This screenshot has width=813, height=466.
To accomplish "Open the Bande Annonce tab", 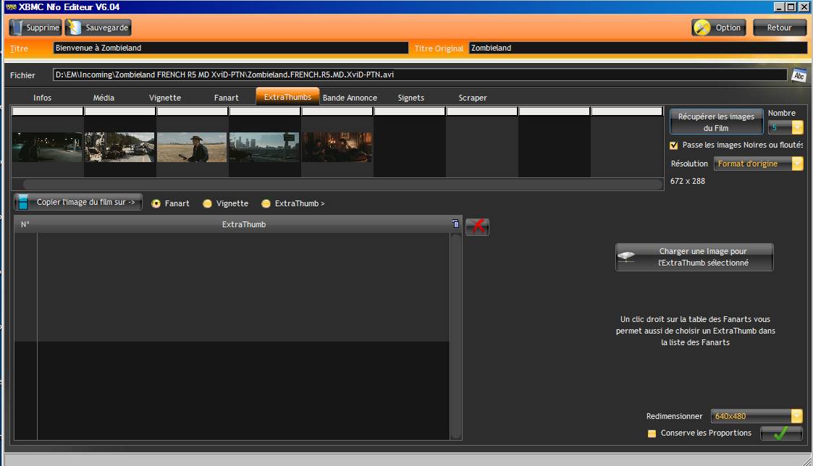I will pos(350,98).
